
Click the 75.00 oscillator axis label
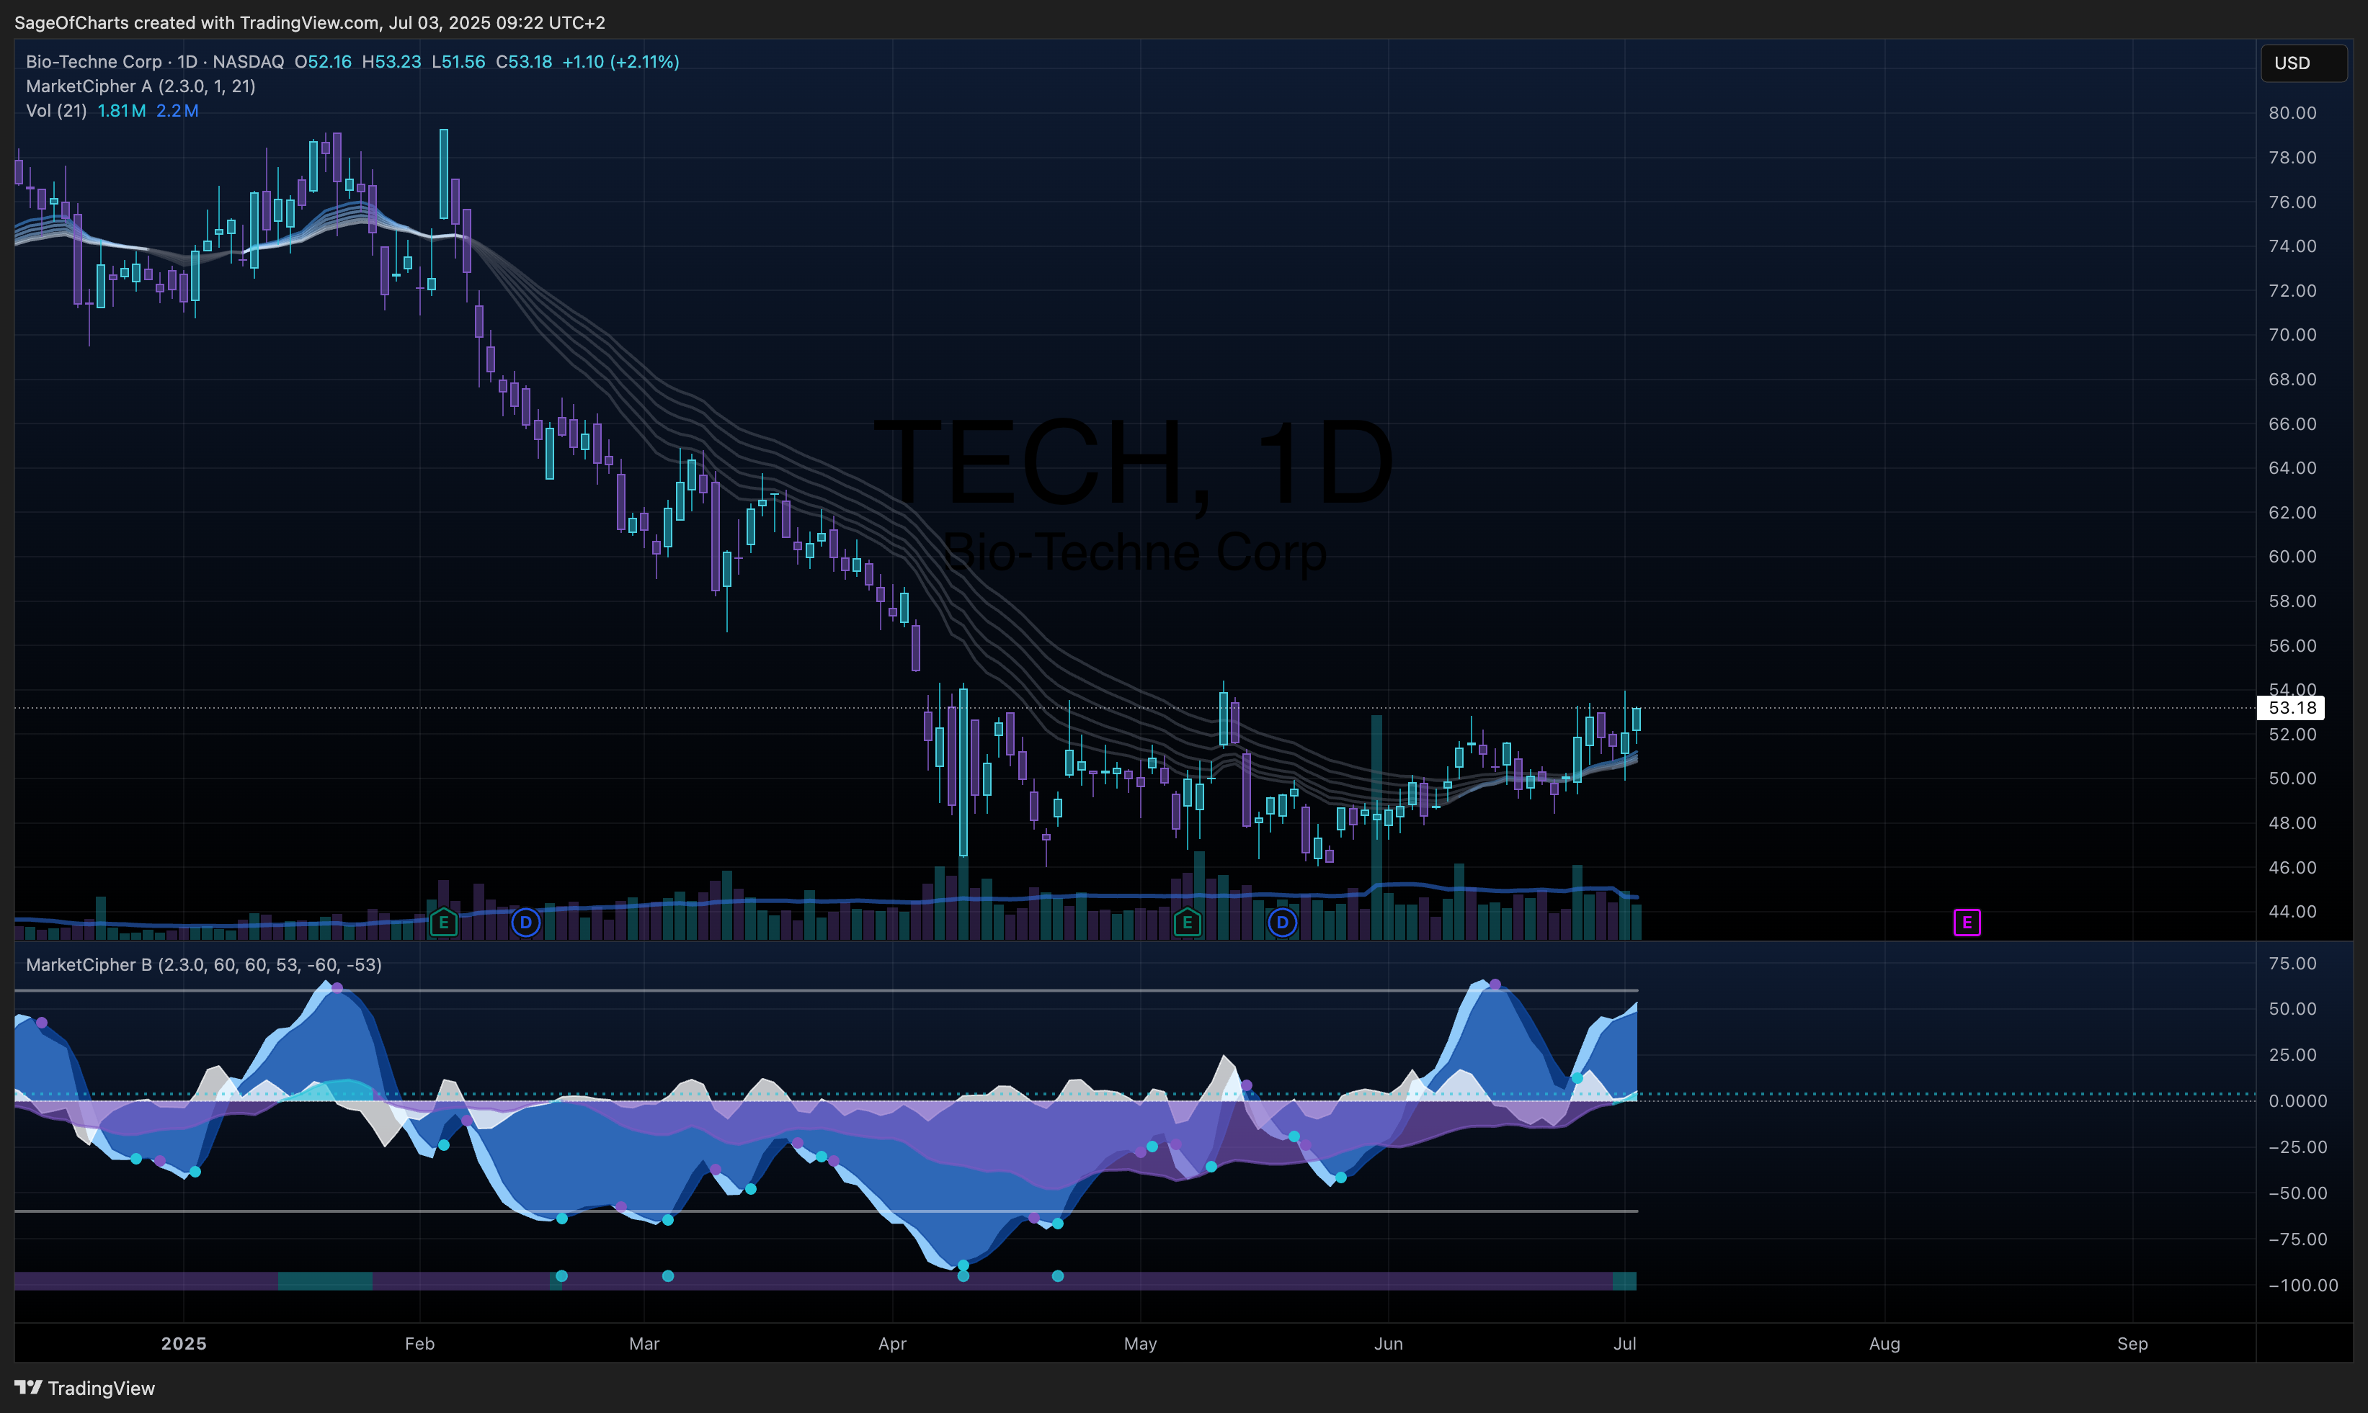2292,964
